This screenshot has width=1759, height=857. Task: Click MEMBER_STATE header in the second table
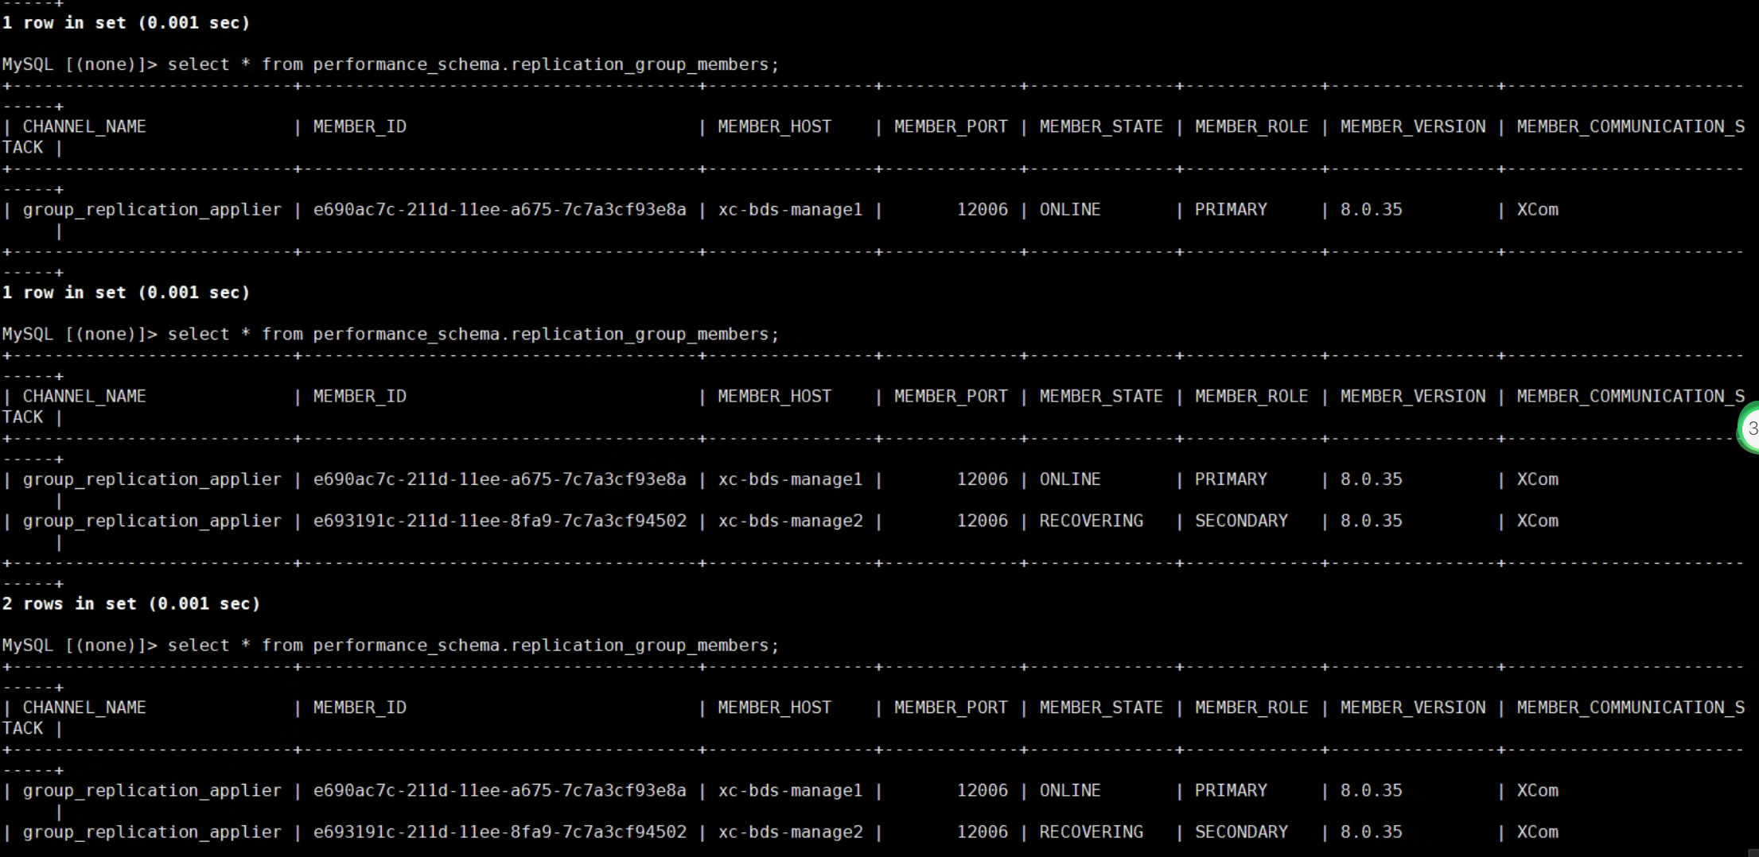pos(1100,396)
